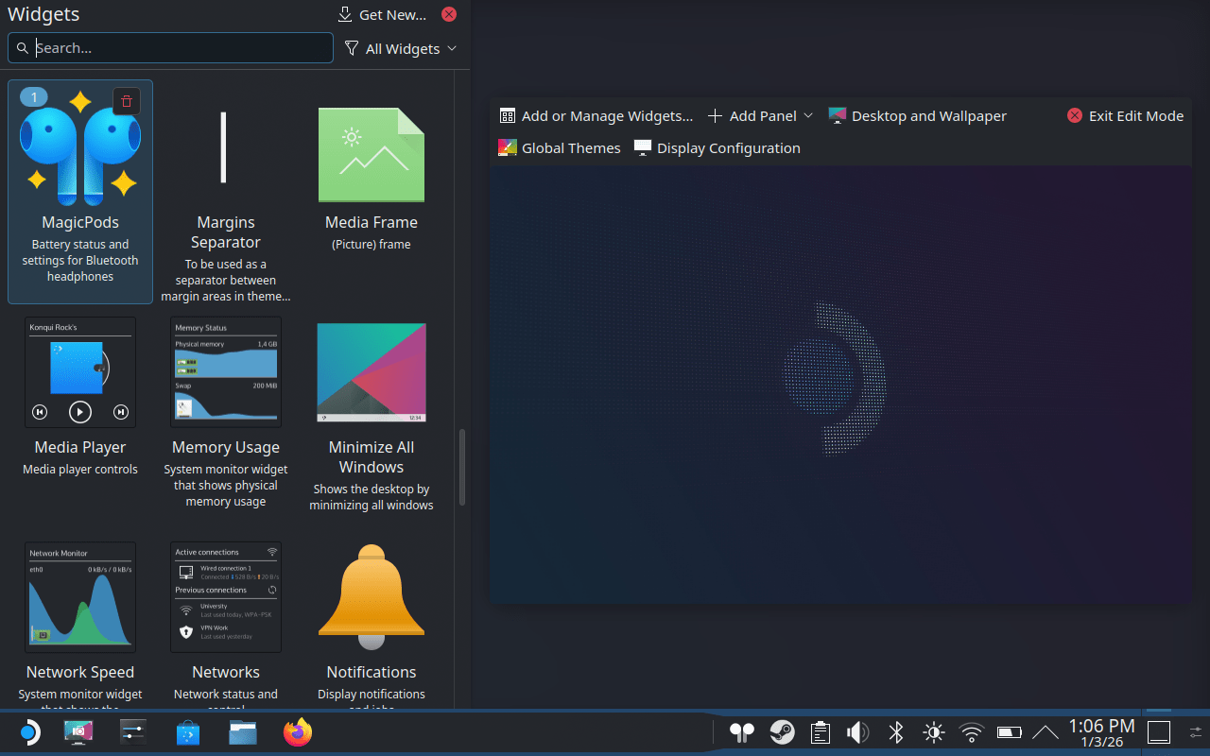Open Steam from the system tray

coord(782,732)
